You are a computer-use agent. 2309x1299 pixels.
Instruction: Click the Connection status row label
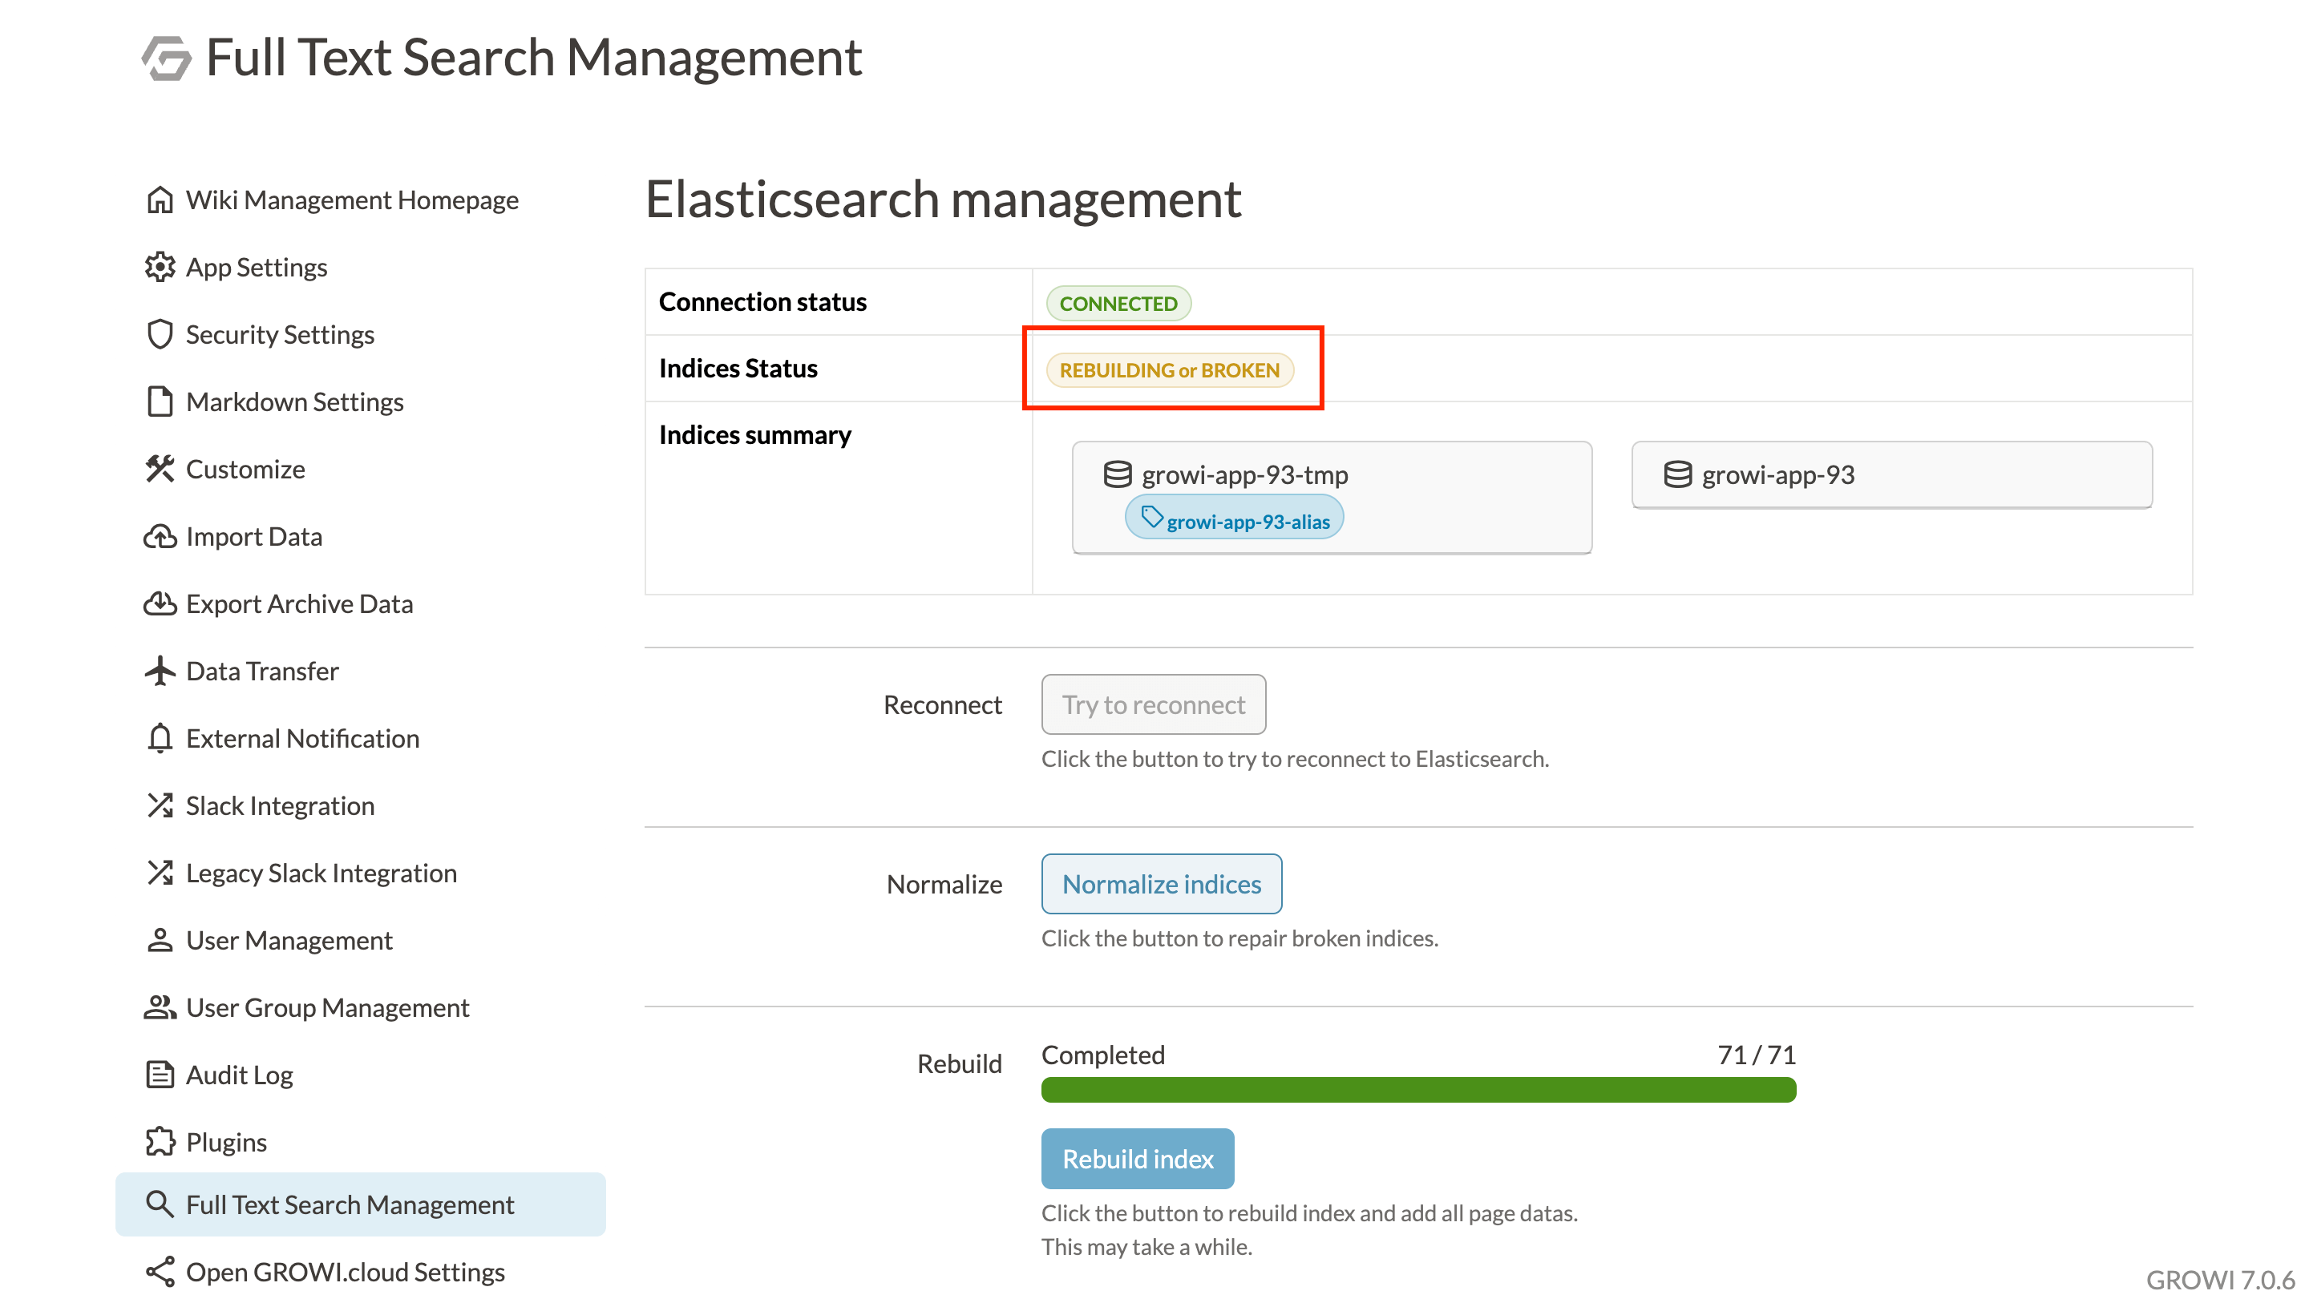(762, 302)
